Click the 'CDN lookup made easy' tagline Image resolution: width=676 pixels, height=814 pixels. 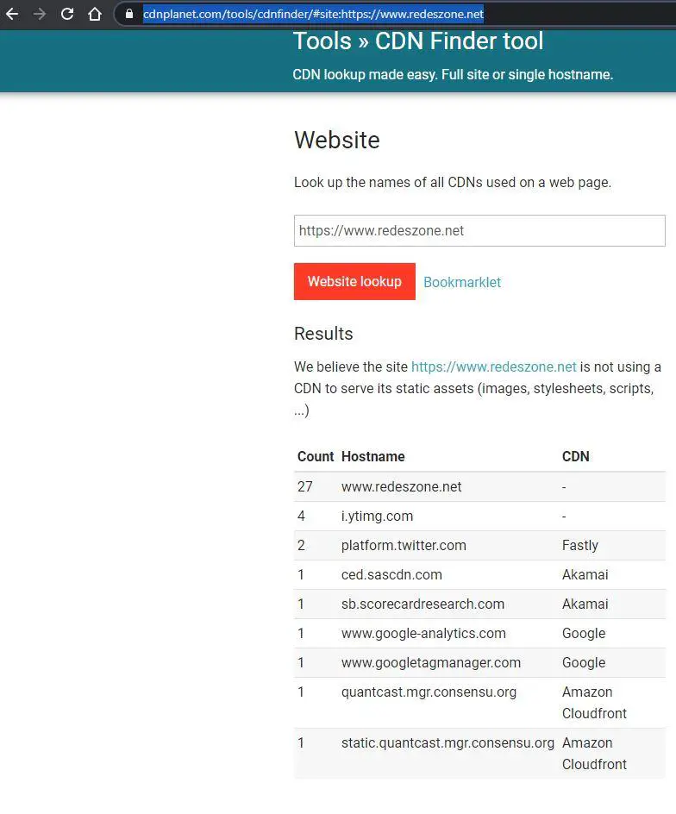click(453, 74)
